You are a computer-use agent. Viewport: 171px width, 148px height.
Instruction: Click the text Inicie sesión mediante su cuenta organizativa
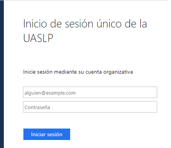click(78, 72)
